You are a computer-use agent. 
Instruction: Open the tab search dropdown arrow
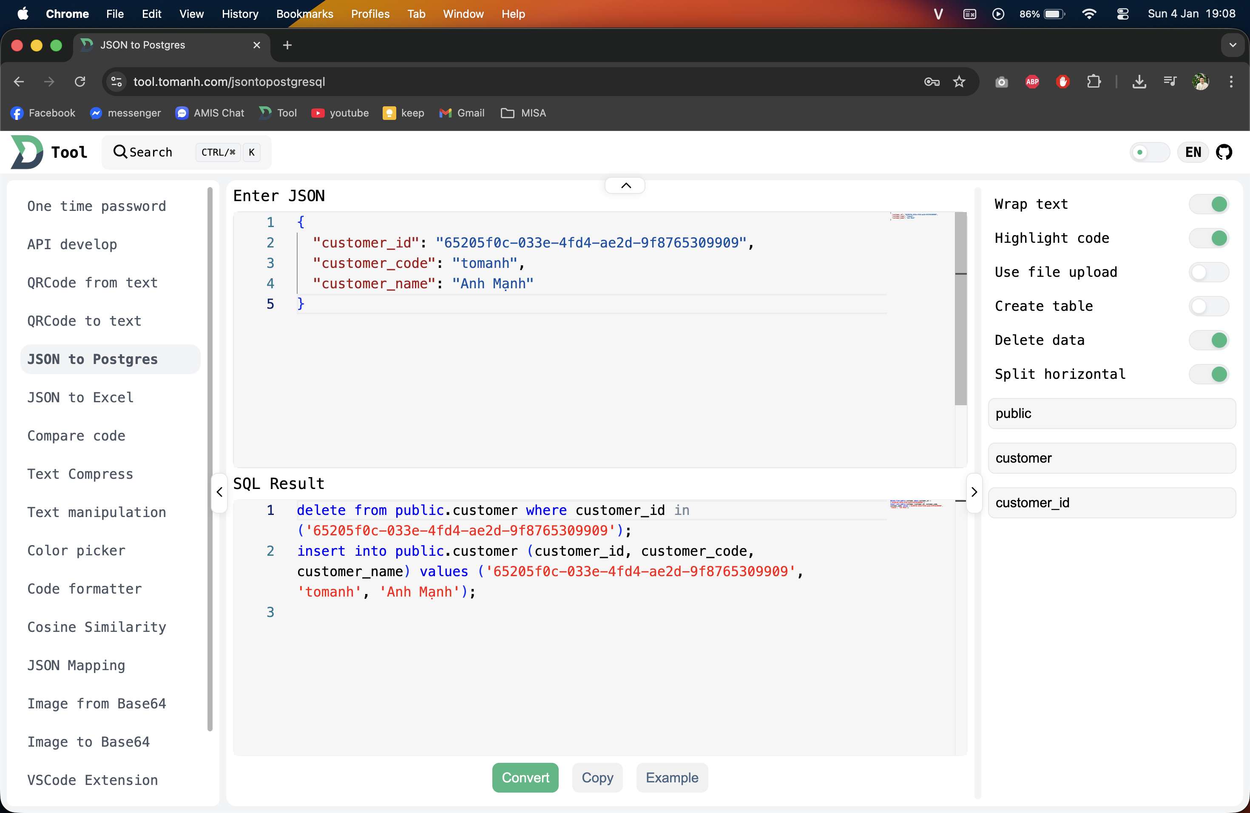coord(1232,45)
